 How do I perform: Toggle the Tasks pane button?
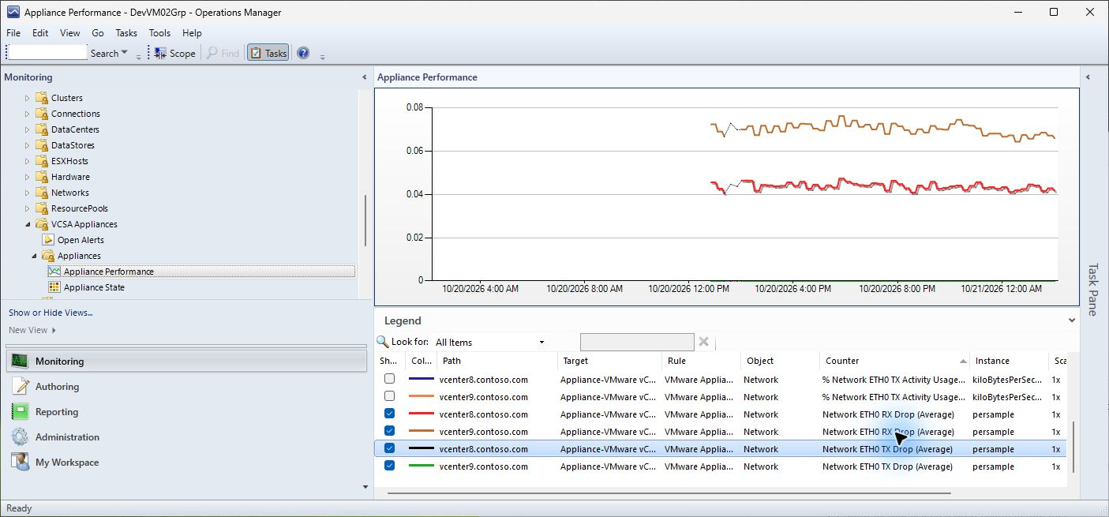pos(268,53)
